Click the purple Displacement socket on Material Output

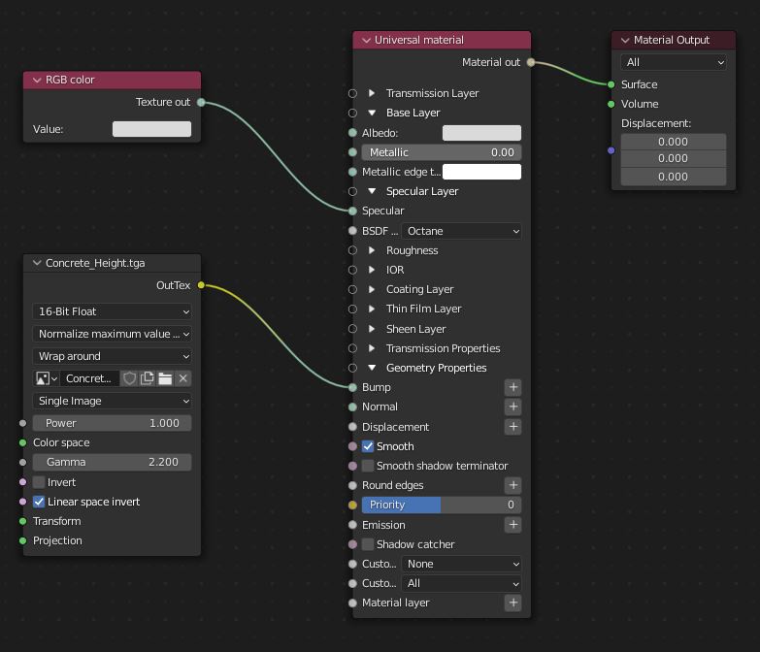click(611, 150)
